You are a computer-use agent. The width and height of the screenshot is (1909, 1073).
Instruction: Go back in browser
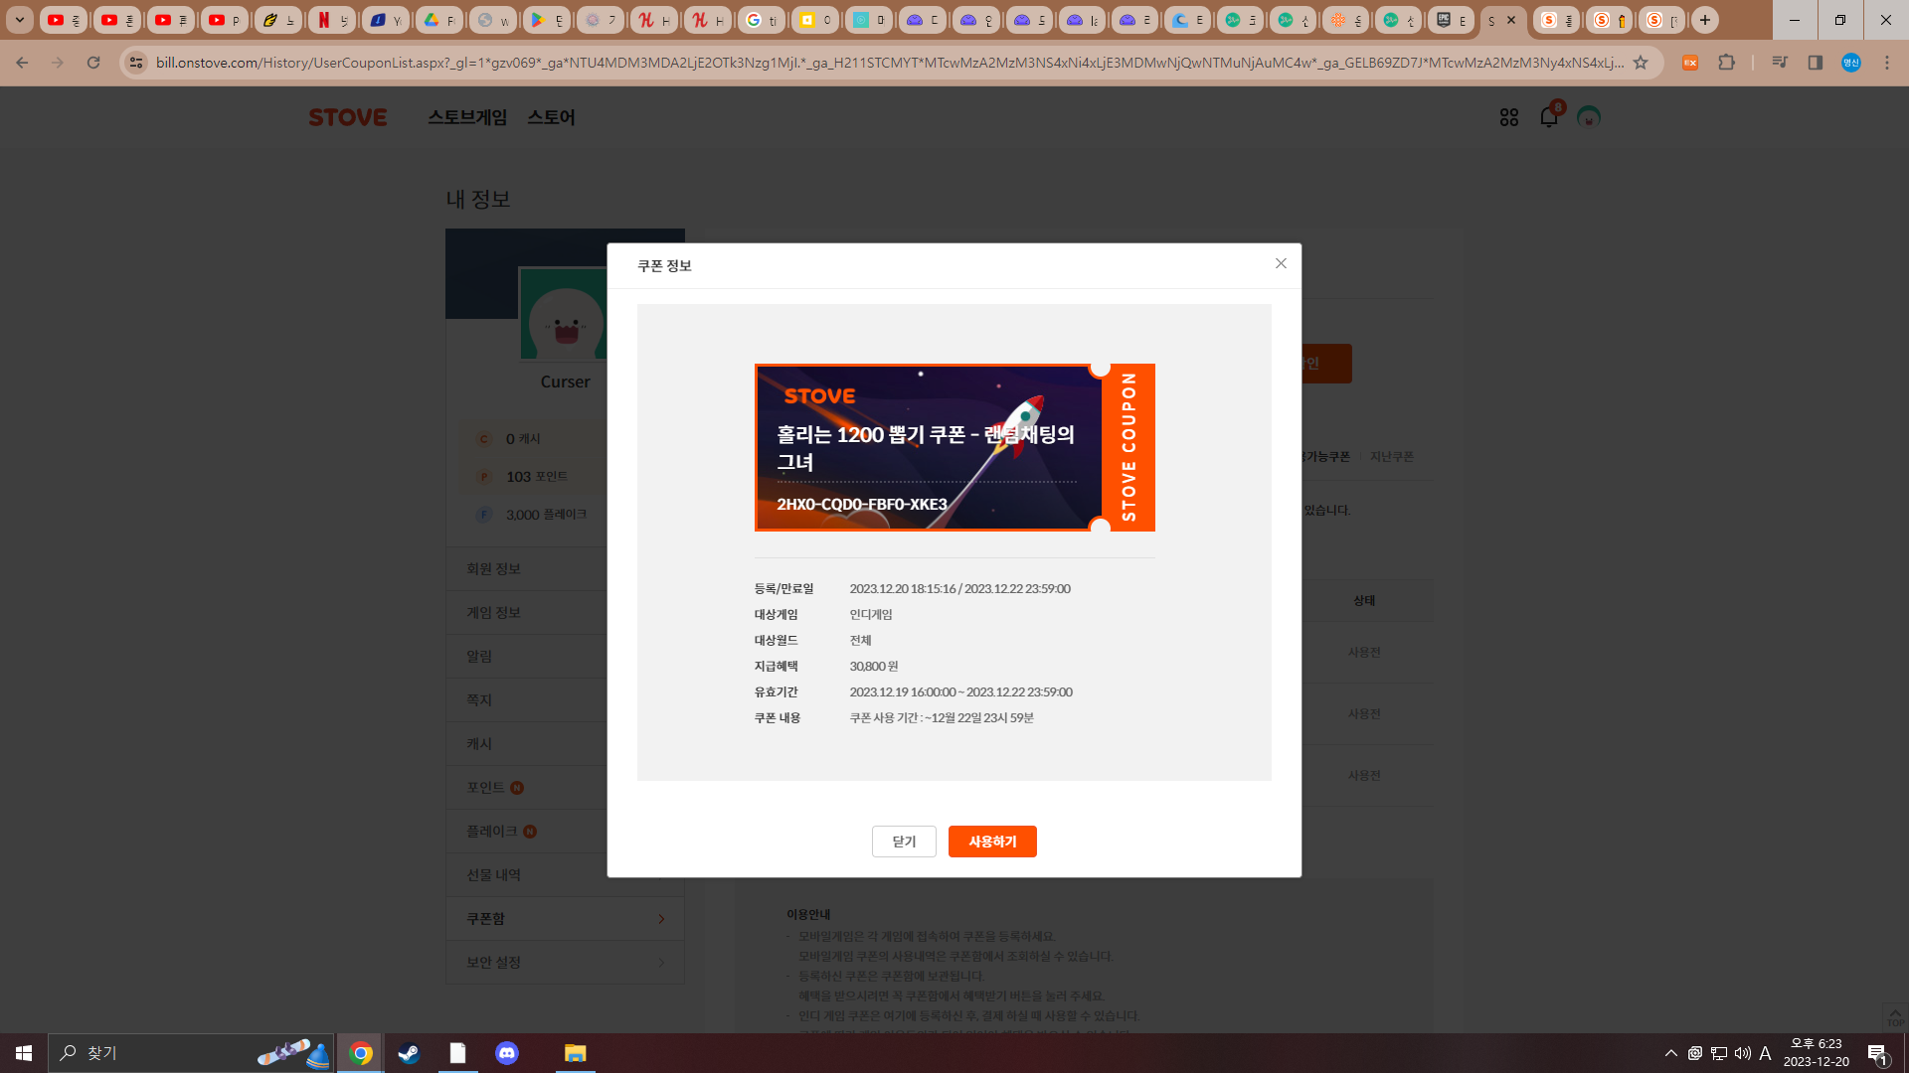[x=22, y=63]
